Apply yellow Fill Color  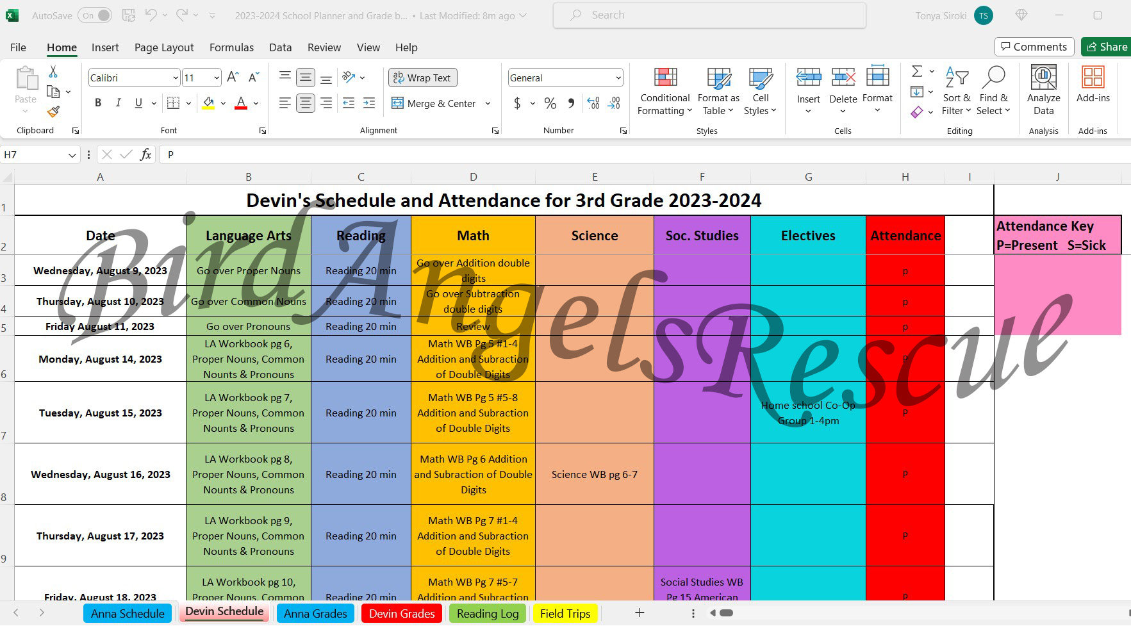click(208, 103)
